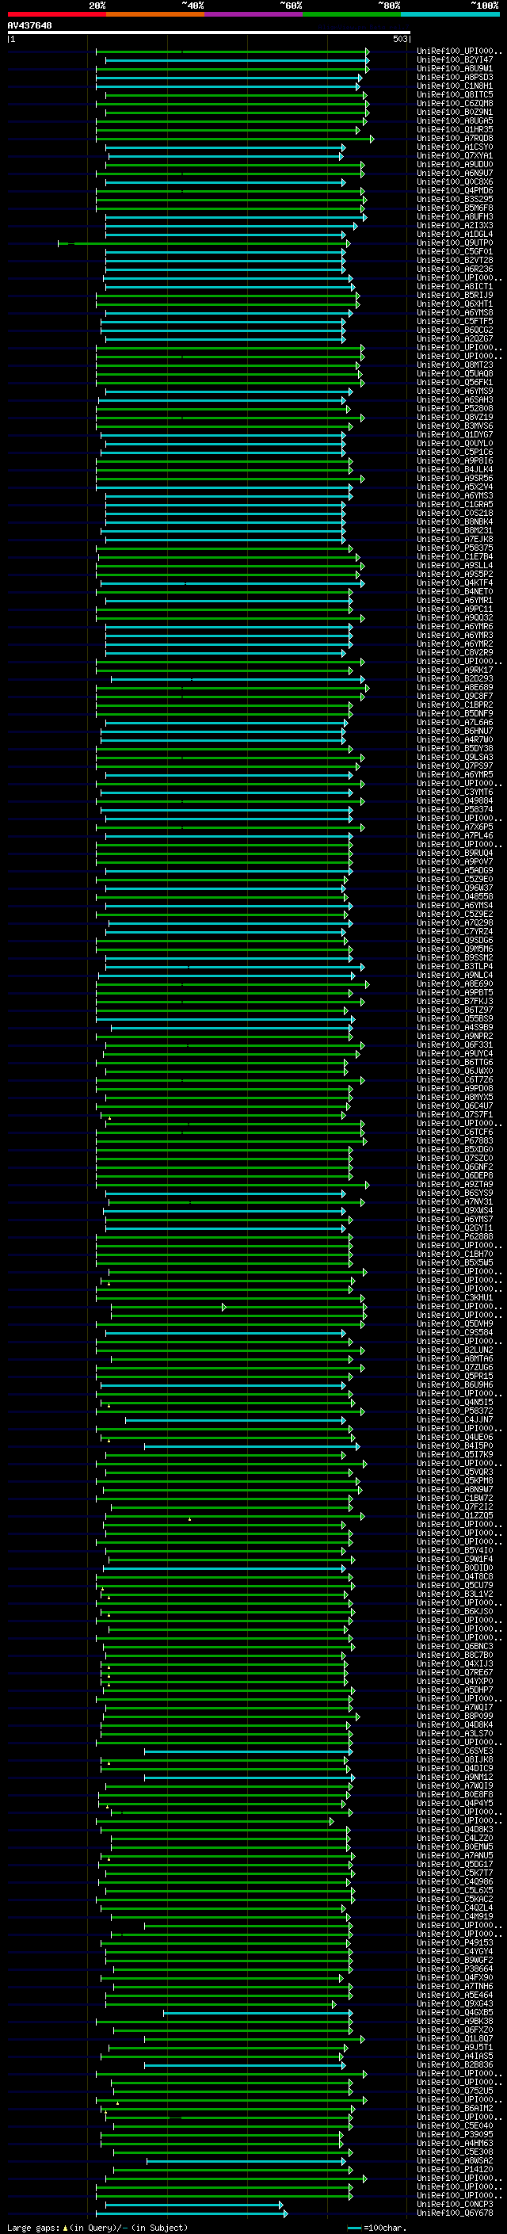Click label UniRef100_P38664
This screenshot has height=2234, width=507.
(454, 1969)
